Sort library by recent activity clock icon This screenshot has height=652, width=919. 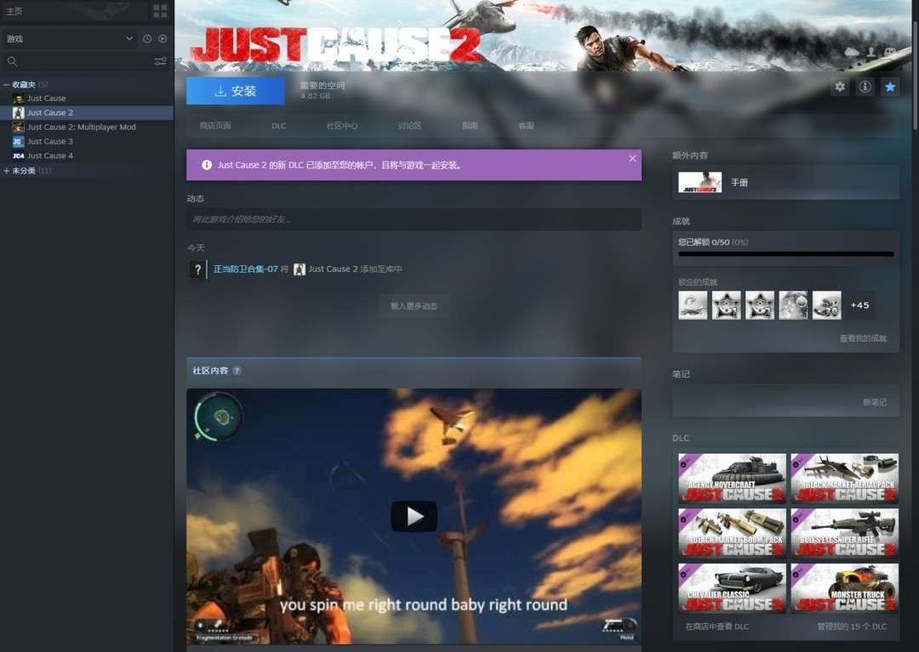(147, 38)
